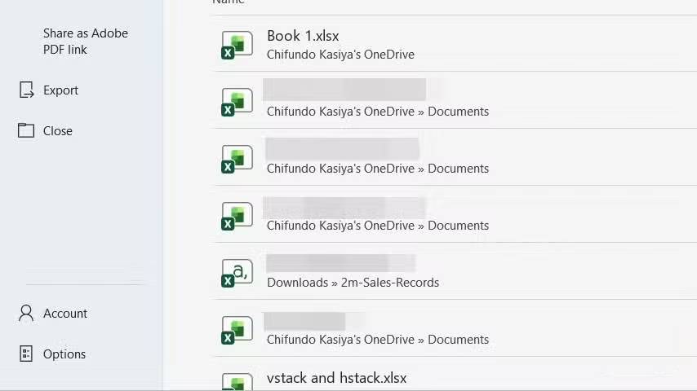Click the Account person icon
697x391 pixels.
click(26, 313)
